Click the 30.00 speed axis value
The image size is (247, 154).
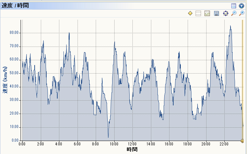pyautogui.click(x=14, y=100)
